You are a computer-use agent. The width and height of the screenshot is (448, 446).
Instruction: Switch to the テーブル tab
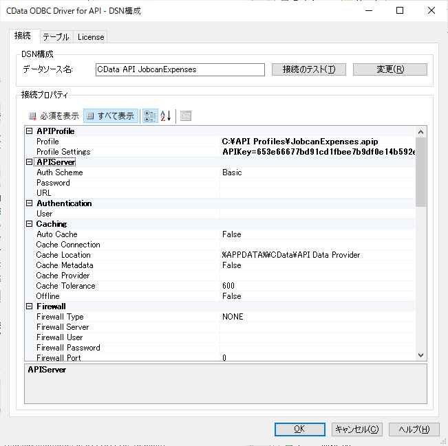(x=56, y=37)
